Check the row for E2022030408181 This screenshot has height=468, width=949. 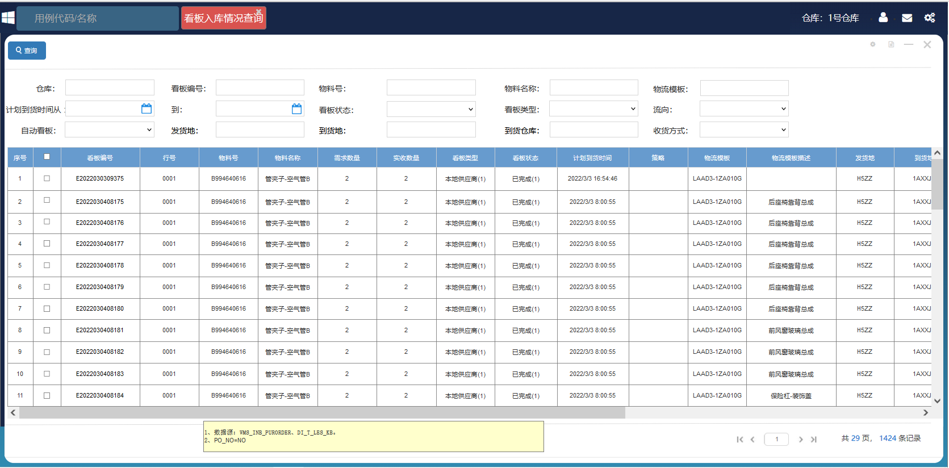(47, 330)
